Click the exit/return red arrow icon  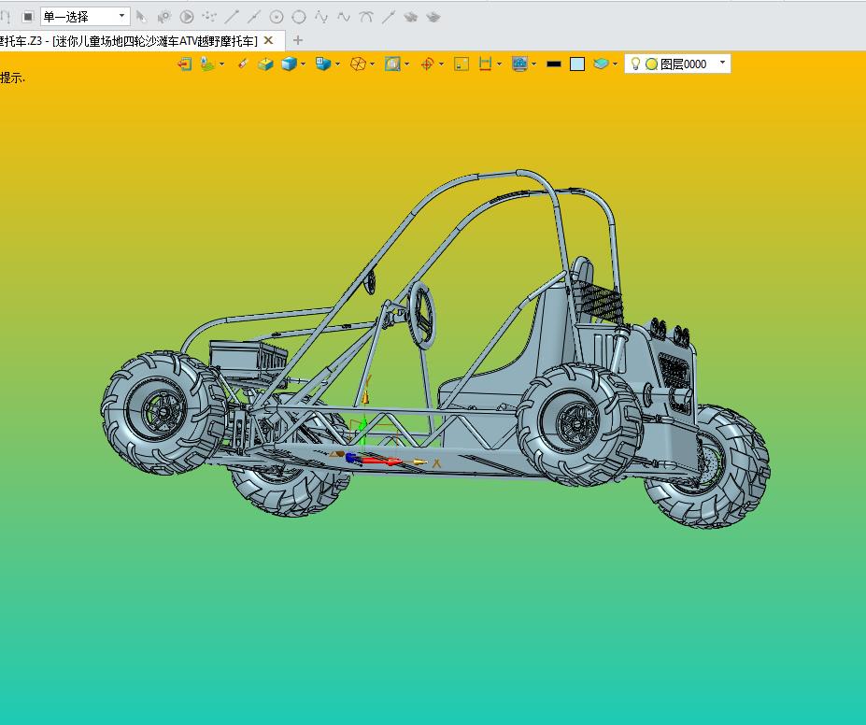[x=184, y=64]
